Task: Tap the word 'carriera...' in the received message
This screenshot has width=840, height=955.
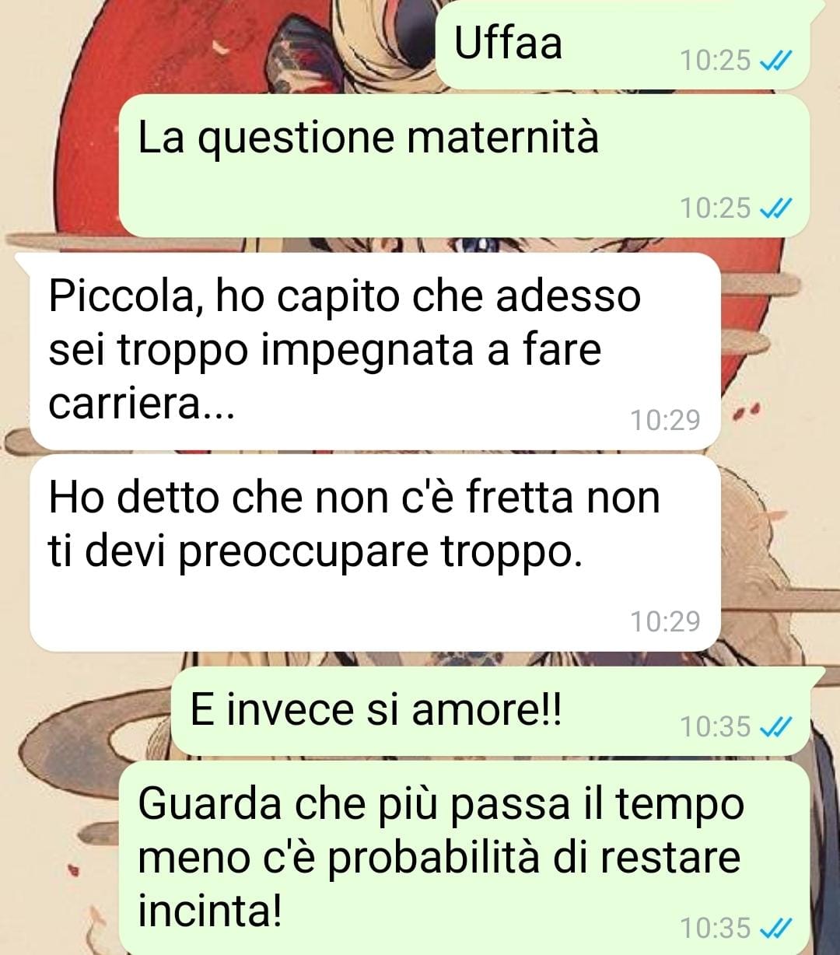Action: coord(142,404)
